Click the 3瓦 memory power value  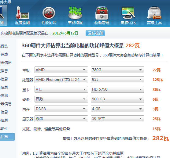(155, 109)
